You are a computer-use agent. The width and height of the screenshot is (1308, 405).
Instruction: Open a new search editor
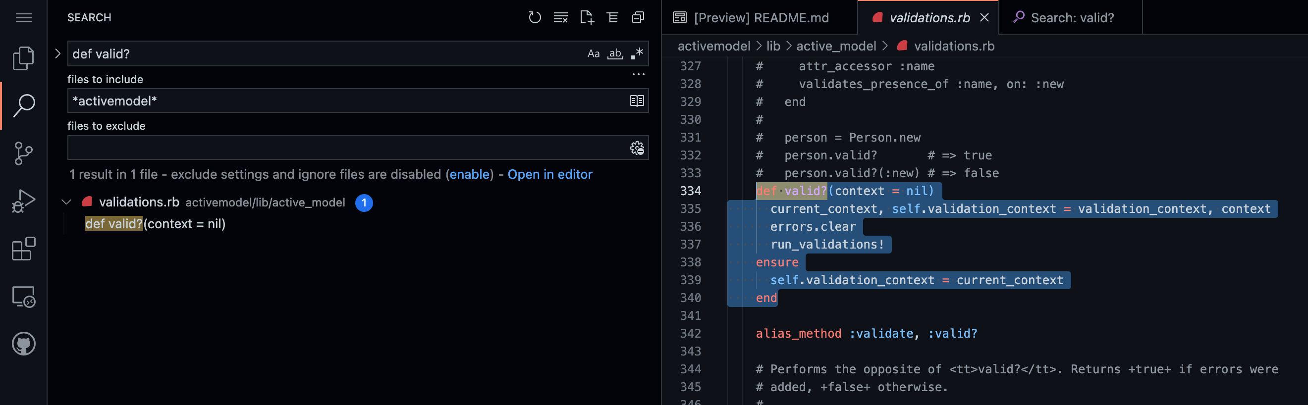pyautogui.click(x=587, y=18)
